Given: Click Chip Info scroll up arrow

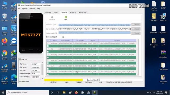Looking at the screenshot, I should click(42, 63).
